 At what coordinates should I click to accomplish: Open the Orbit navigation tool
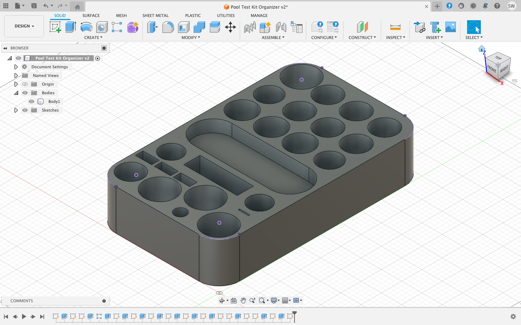(222, 300)
